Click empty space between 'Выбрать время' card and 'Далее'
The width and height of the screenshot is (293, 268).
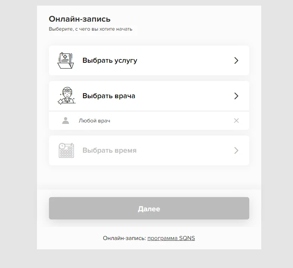click(x=149, y=177)
